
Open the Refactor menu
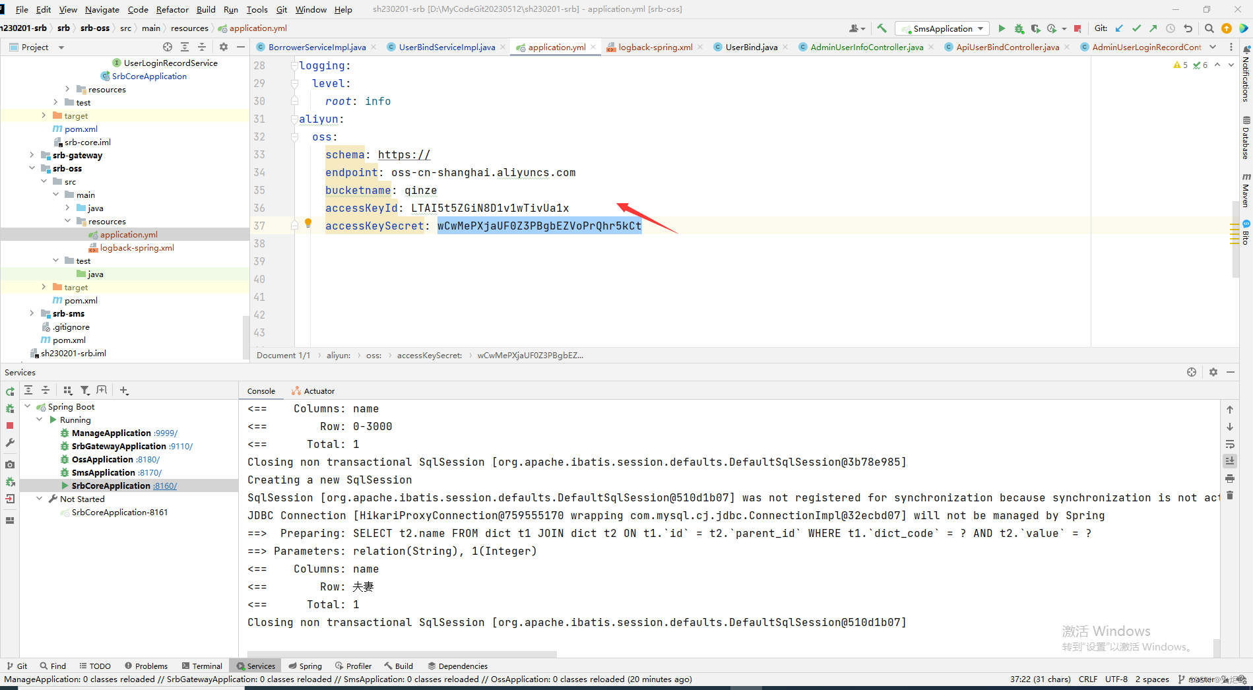coord(172,9)
